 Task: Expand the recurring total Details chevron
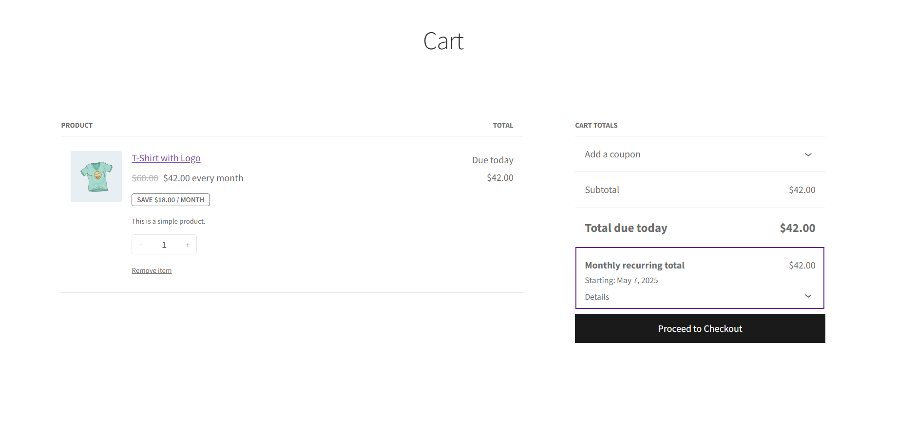(x=808, y=296)
